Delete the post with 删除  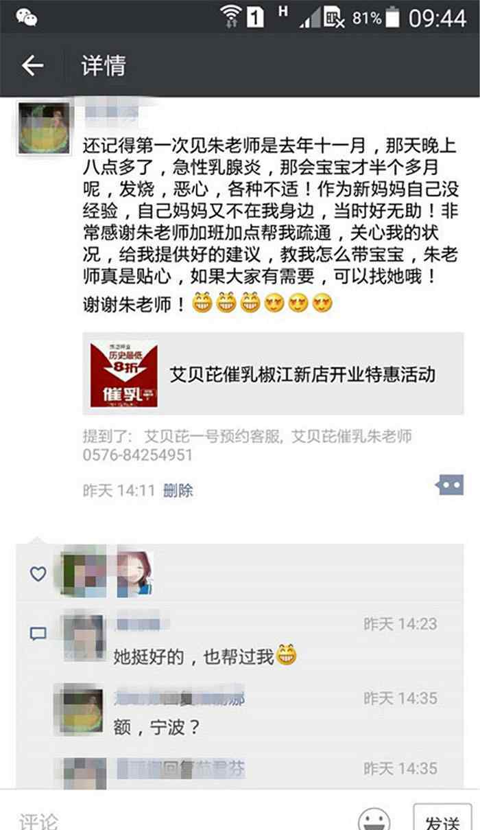[178, 490]
